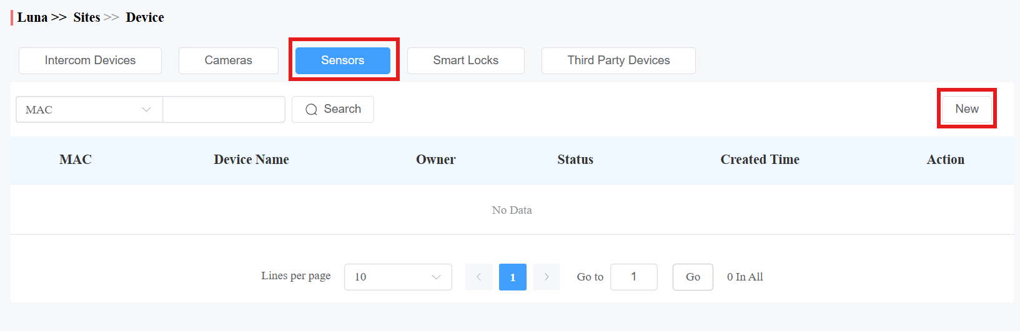Select the Sensors tab
Image resolution: width=1020 pixels, height=331 pixels.
coord(343,60)
